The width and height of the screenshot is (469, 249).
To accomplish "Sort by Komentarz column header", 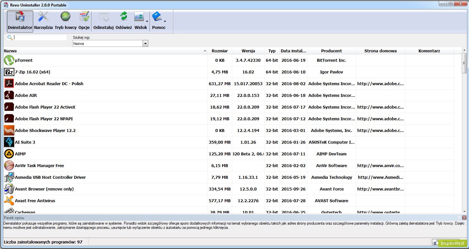I will pyautogui.click(x=429, y=51).
